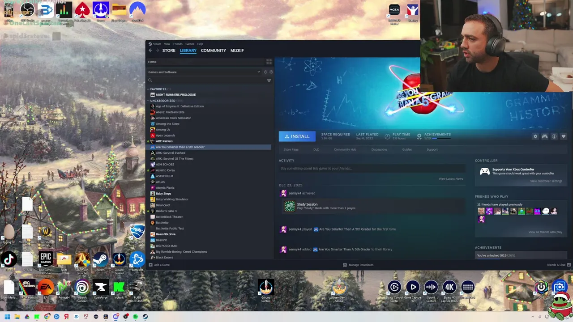Viewport: 573px width, 322px height.
Task: Add game to favorites heart icon
Action: coord(563,136)
